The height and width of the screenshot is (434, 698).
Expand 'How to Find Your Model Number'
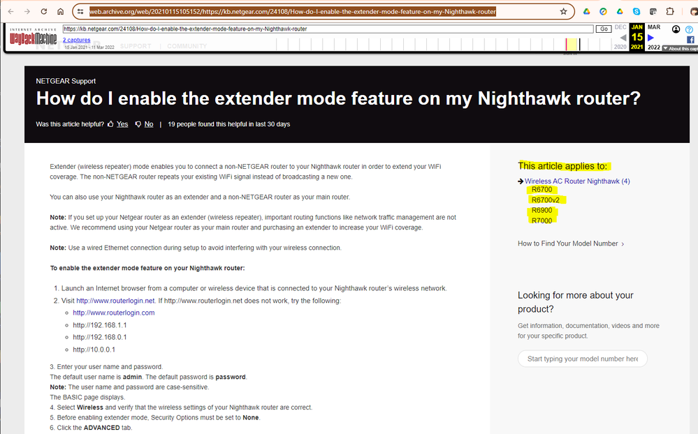tap(571, 244)
